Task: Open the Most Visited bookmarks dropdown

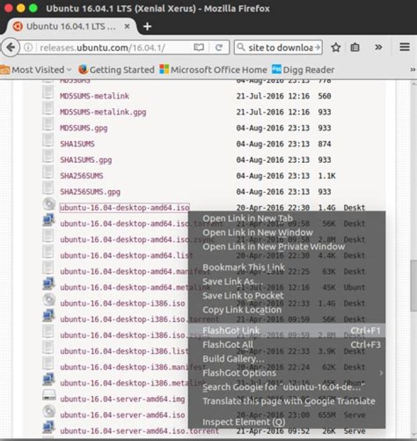Action: tap(35, 70)
